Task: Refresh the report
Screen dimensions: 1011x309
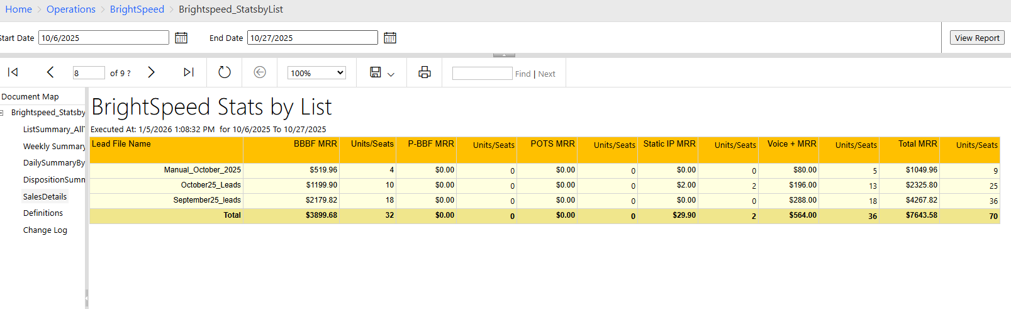Action: pyautogui.click(x=225, y=72)
